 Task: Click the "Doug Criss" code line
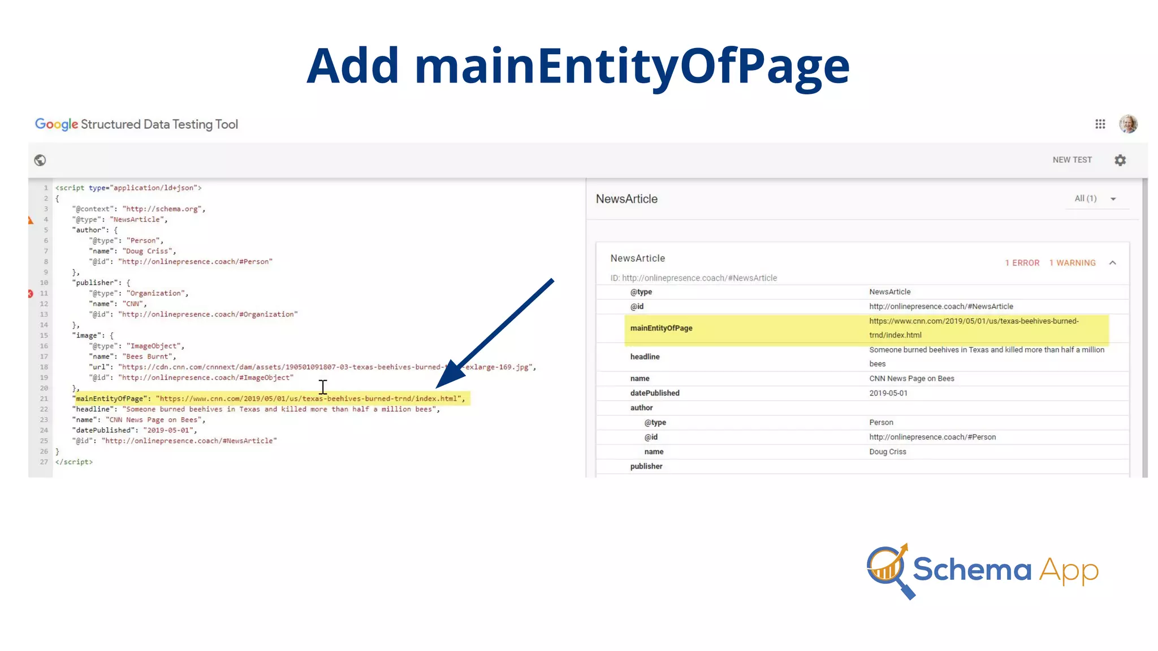point(132,251)
